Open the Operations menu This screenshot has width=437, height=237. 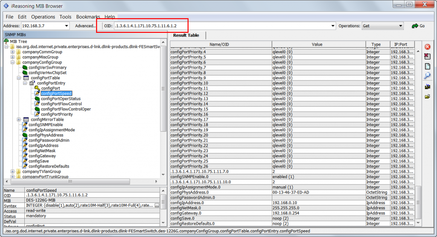43,17
